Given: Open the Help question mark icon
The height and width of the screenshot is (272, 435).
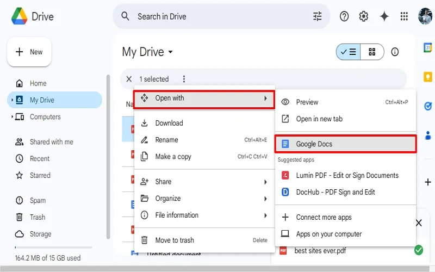Looking at the screenshot, I should pyautogui.click(x=344, y=16).
